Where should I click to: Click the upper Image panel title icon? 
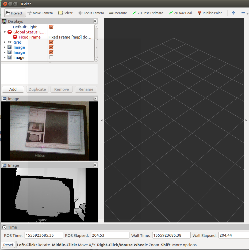click(4, 99)
